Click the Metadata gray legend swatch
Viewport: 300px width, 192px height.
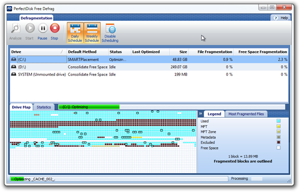pos(278,137)
